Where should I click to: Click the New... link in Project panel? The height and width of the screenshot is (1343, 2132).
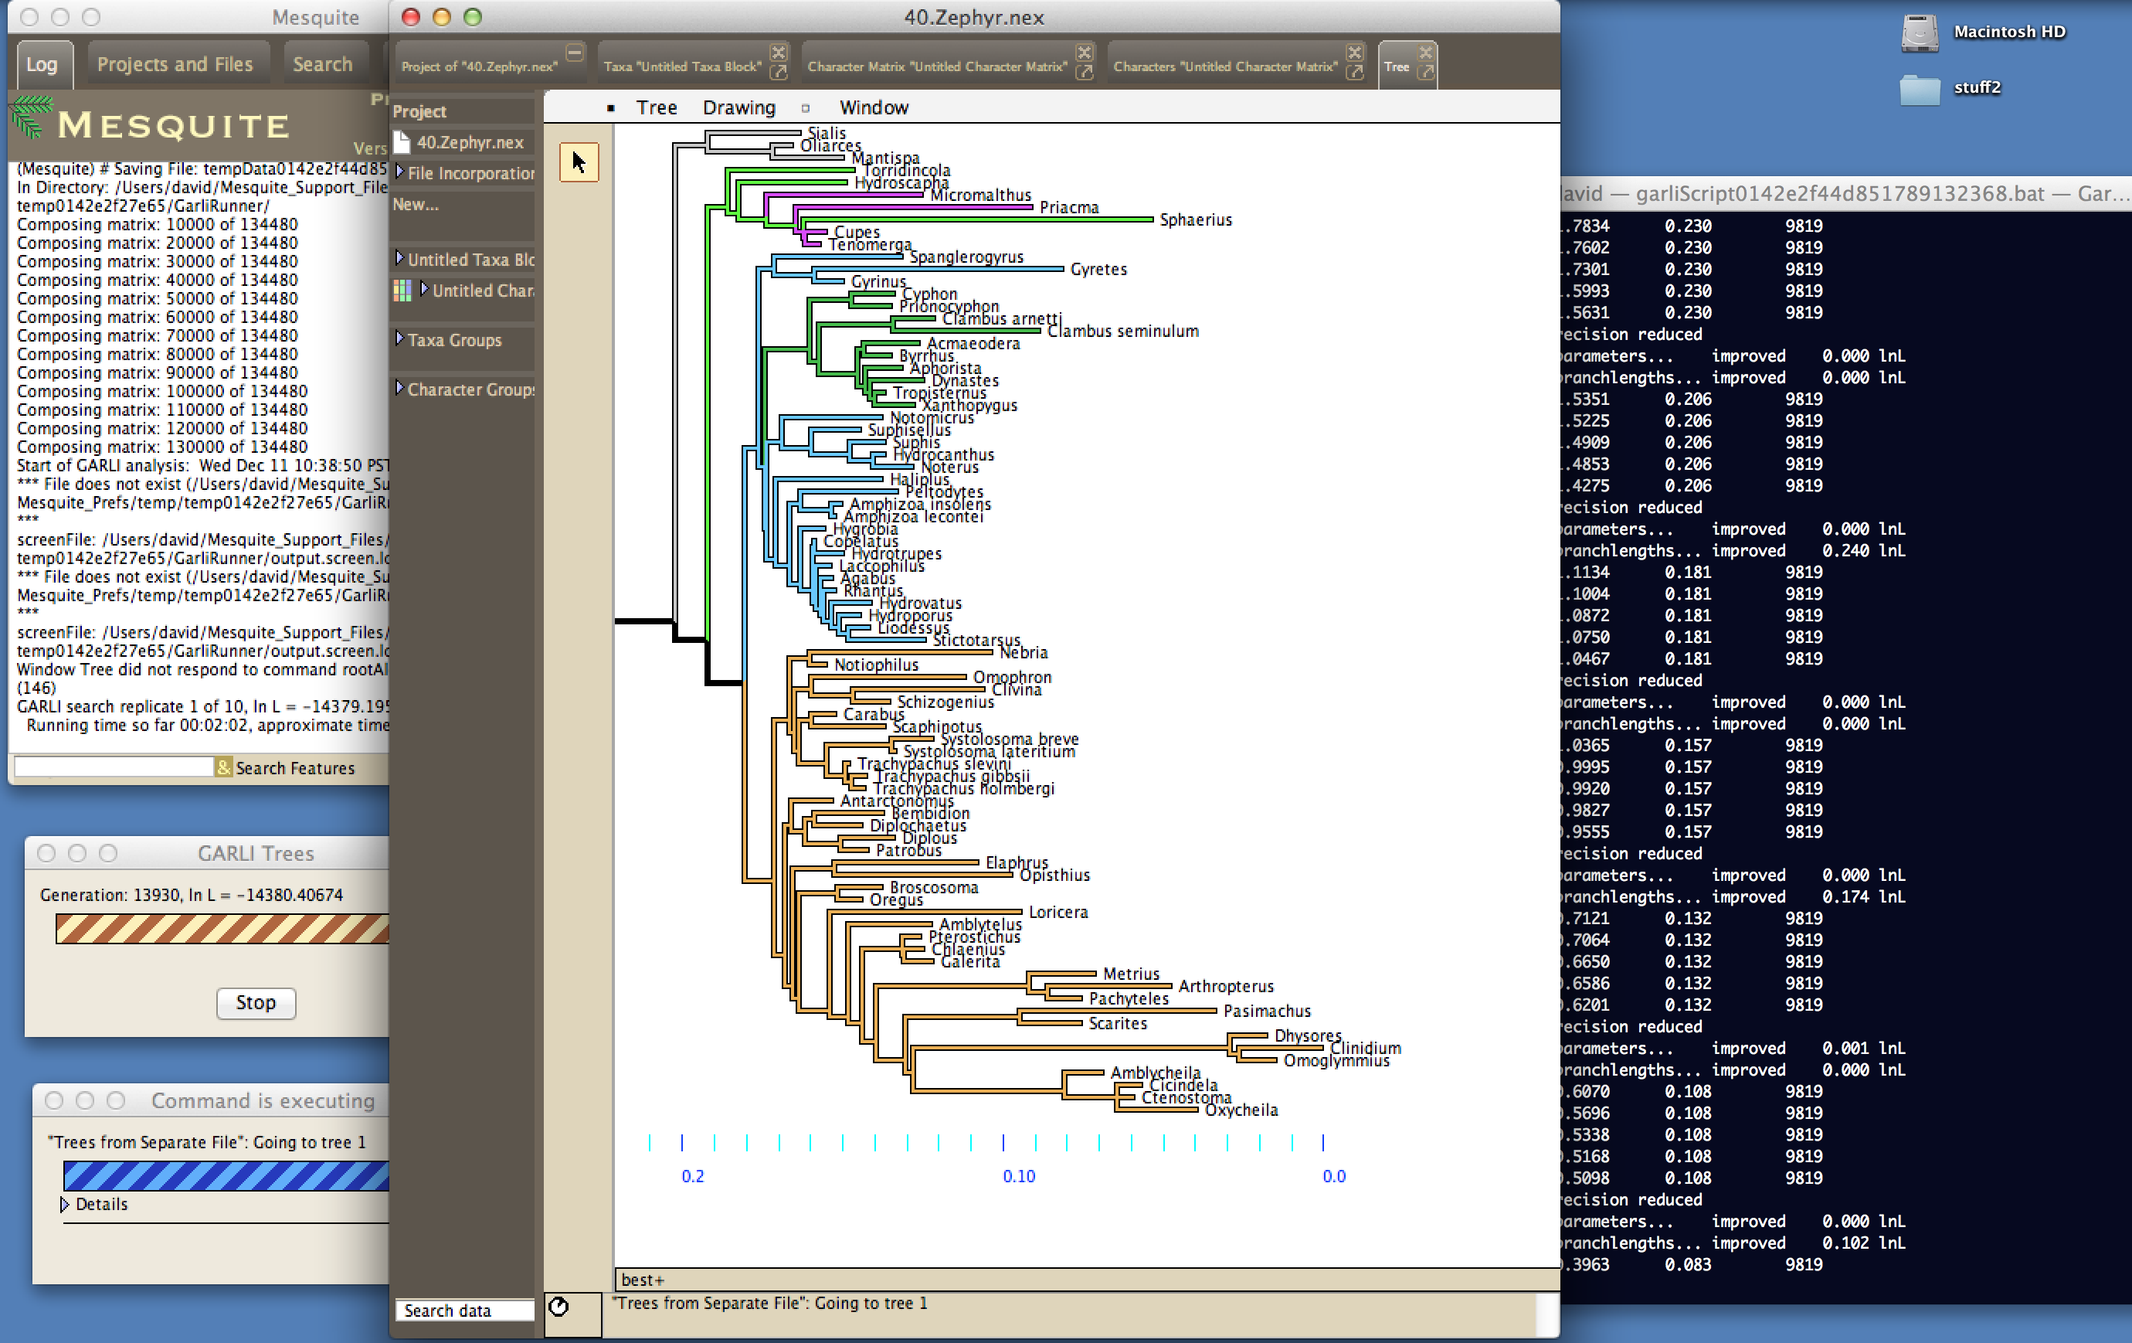416,204
